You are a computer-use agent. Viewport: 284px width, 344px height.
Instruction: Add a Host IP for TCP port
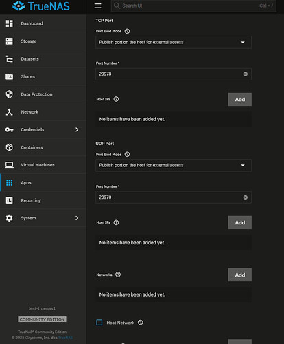tap(239, 99)
